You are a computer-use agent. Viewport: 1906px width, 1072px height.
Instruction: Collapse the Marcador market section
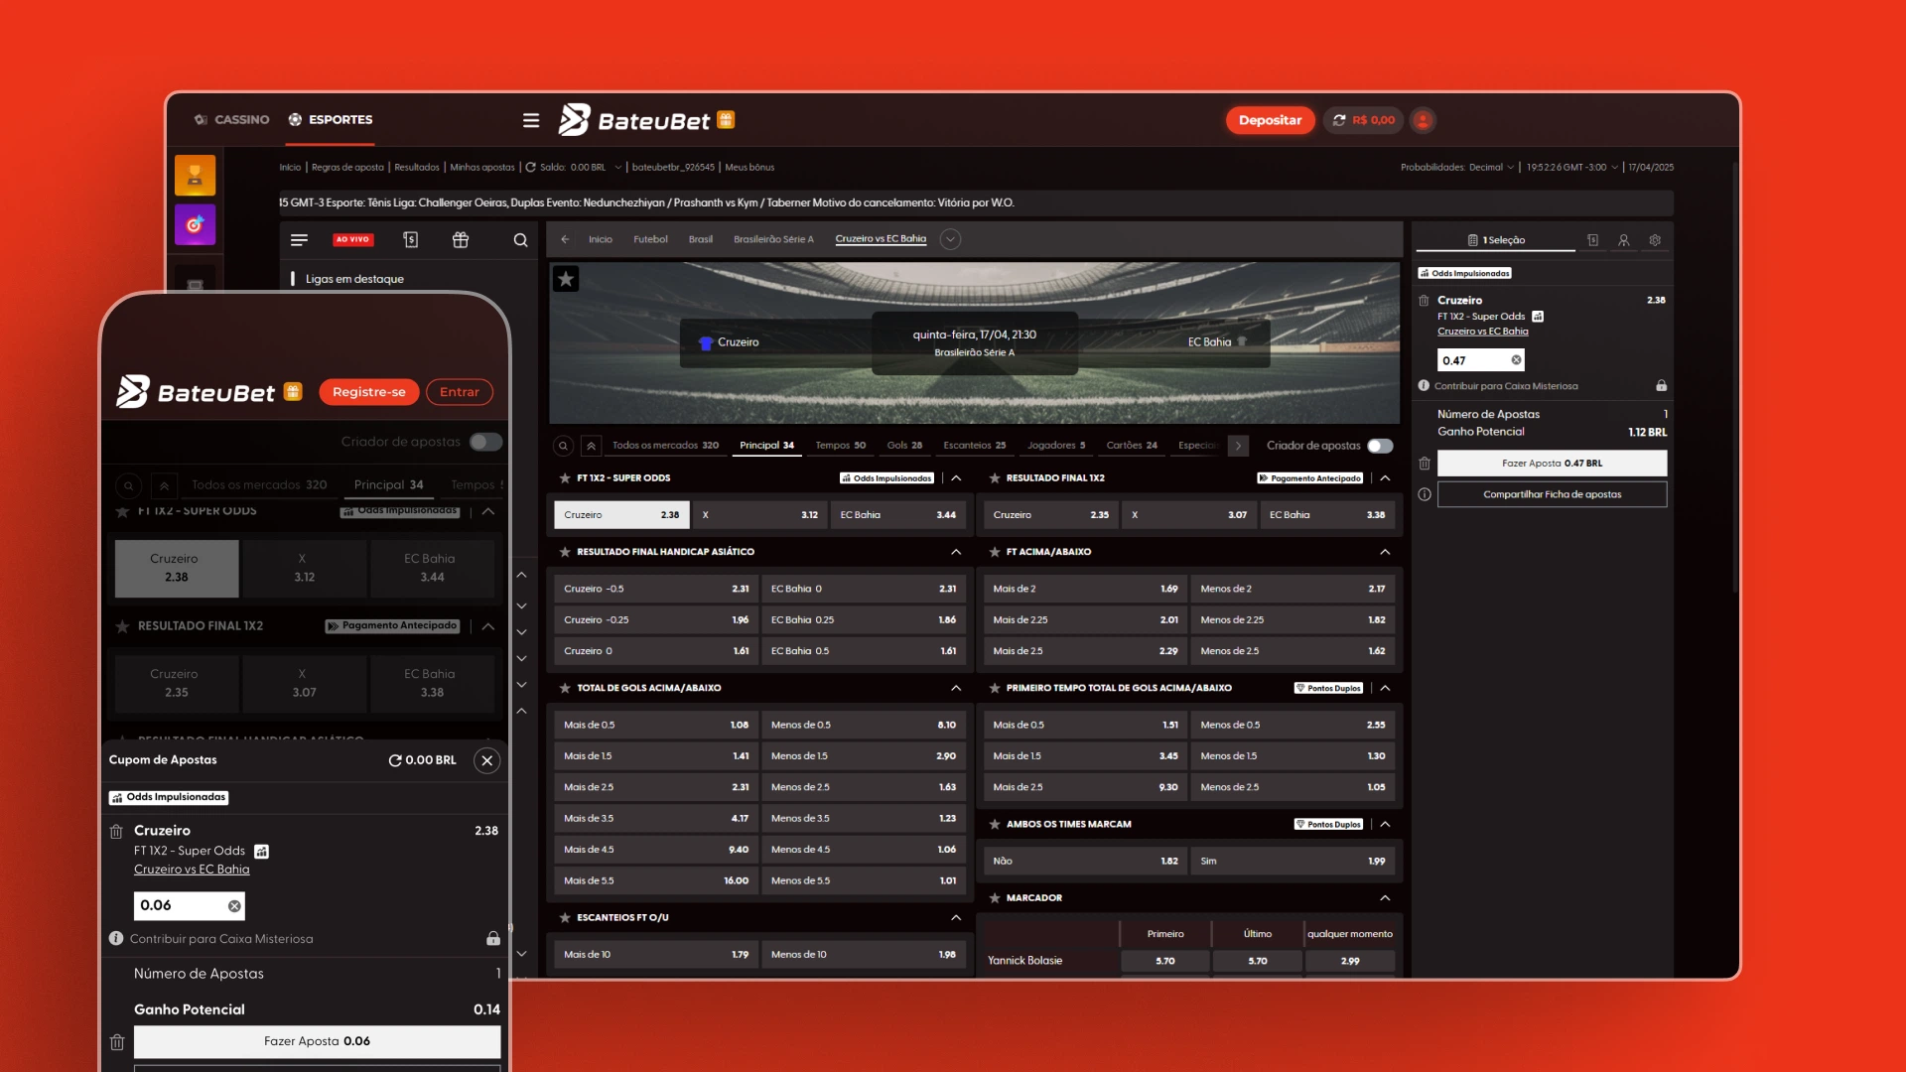[1385, 898]
